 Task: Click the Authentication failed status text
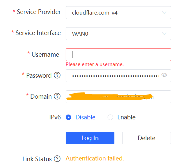click(95, 158)
